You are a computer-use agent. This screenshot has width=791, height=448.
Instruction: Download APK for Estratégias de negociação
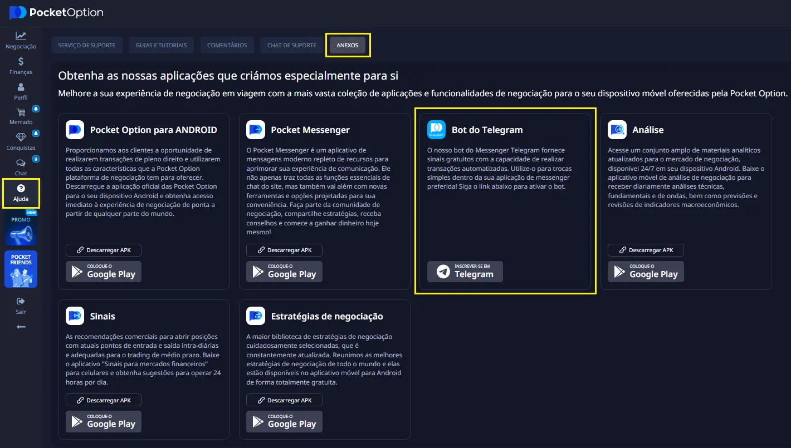coord(284,400)
